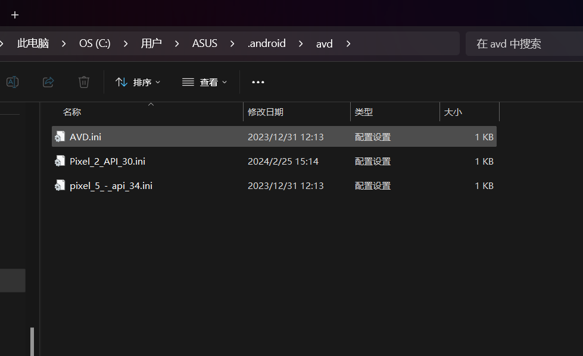This screenshot has height=356, width=583.
Task: Expand the chevron after 用户
Action: pos(177,44)
